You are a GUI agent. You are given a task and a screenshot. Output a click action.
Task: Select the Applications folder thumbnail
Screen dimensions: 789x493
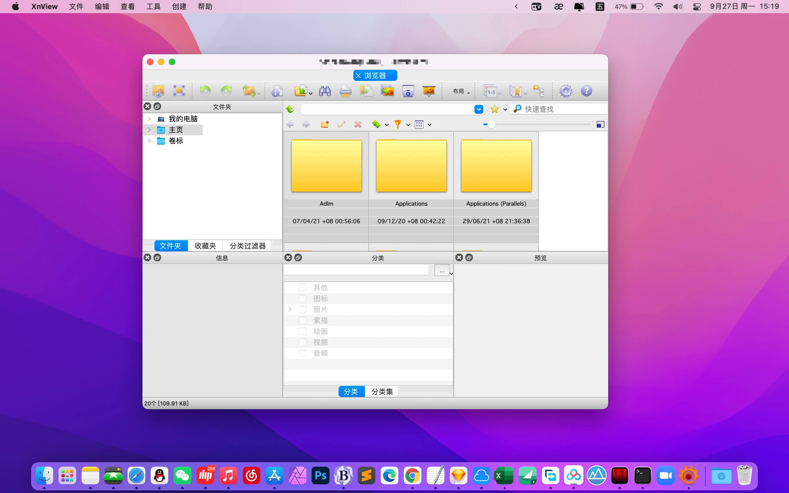coord(411,166)
